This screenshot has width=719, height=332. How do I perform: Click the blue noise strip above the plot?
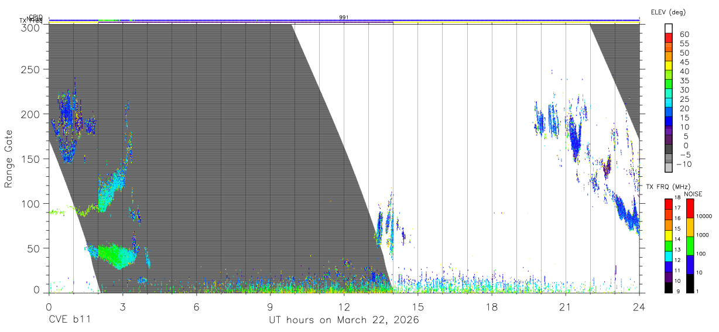344,20
